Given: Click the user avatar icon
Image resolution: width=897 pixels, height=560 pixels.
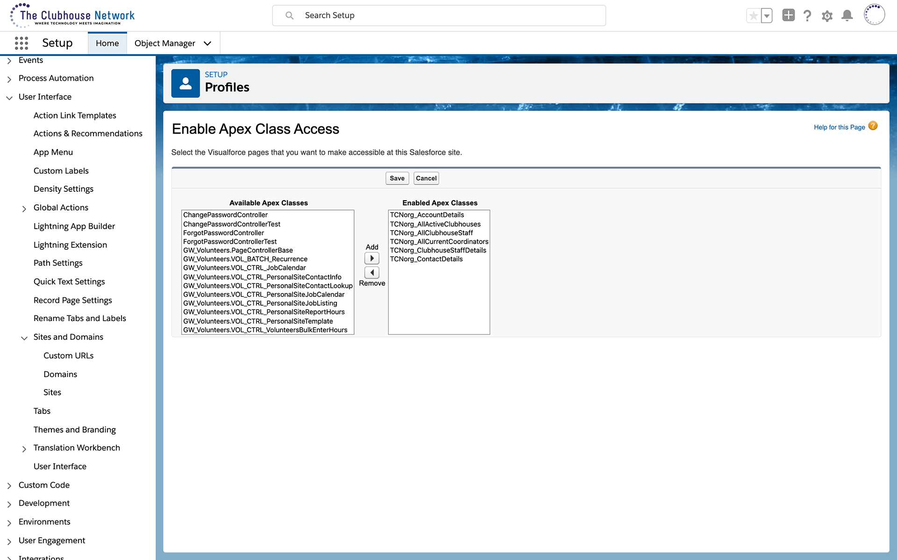Looking at the screenshot, I should pos(874,15).
